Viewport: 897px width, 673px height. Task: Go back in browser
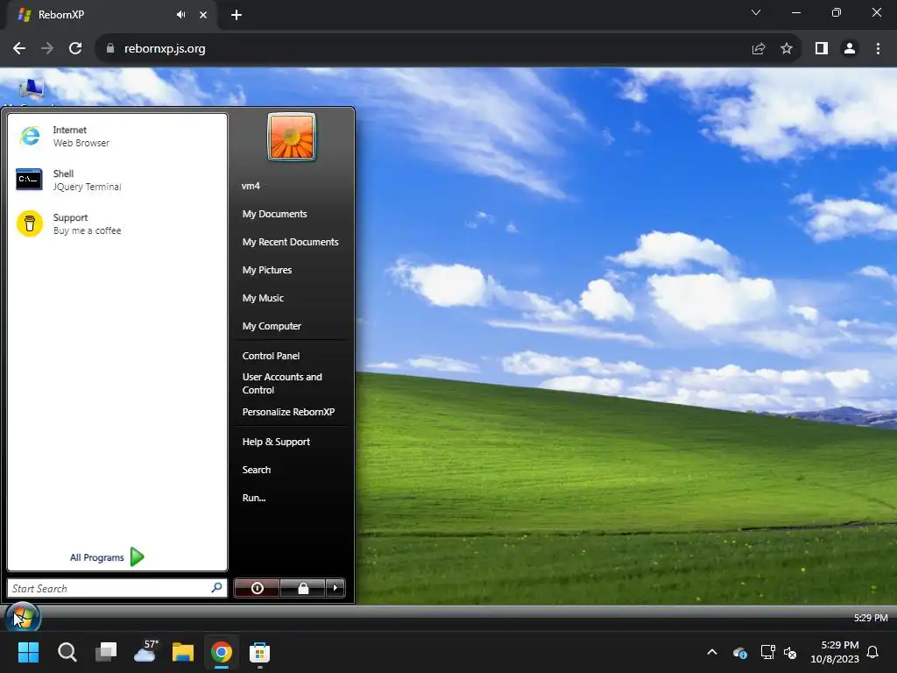(19, 49)
